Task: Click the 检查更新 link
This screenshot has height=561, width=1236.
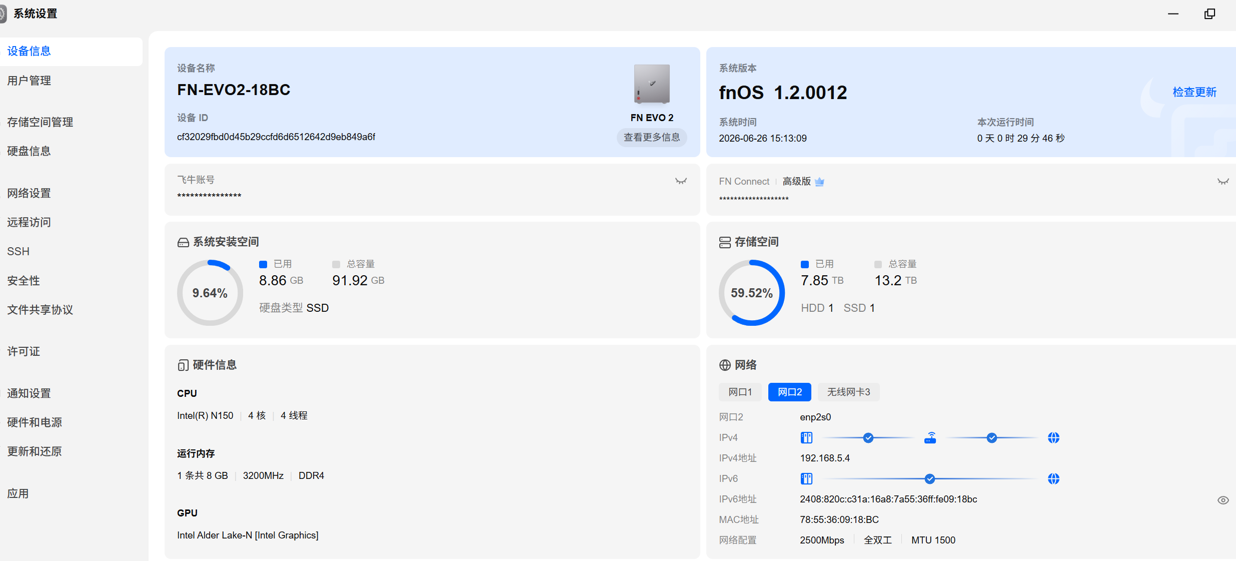Action: click(x=1194, y=92)
